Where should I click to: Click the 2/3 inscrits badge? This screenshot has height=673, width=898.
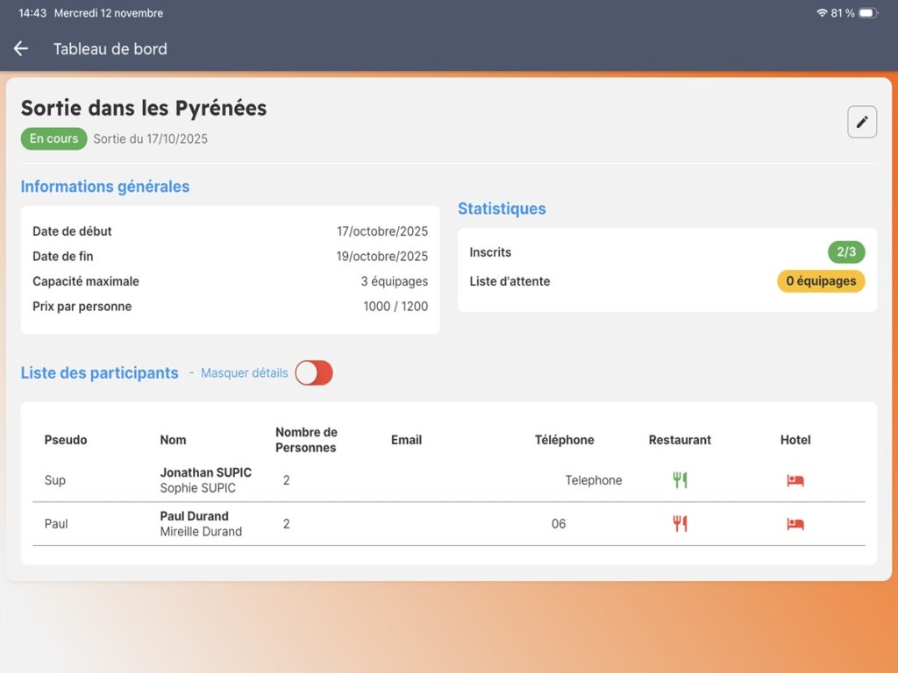(x=846, y=252)
